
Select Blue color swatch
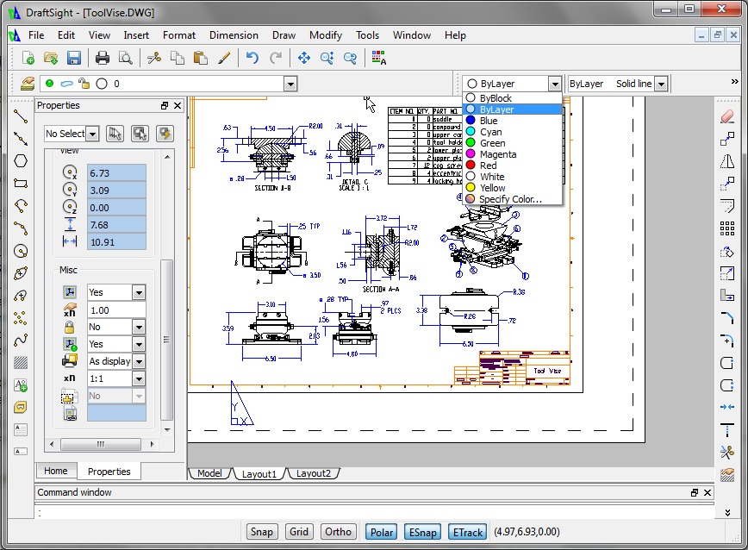pyautogui.click(x=471, y=120)
